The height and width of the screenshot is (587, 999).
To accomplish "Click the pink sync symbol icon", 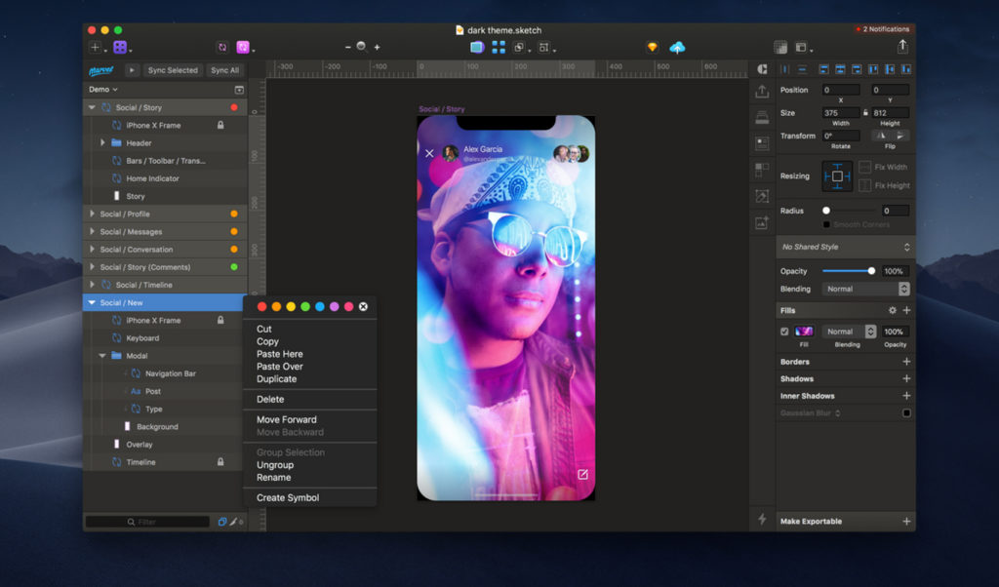I will (x=243, y=47).
